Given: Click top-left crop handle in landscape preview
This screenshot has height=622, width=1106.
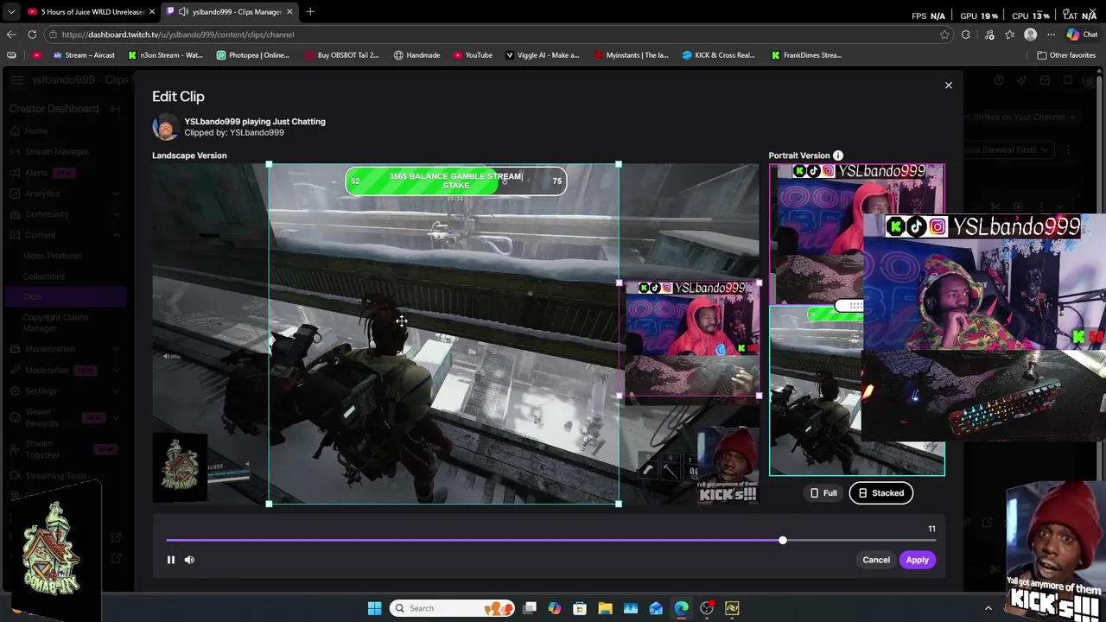Looking at the screenshot, I should [269, 164].
